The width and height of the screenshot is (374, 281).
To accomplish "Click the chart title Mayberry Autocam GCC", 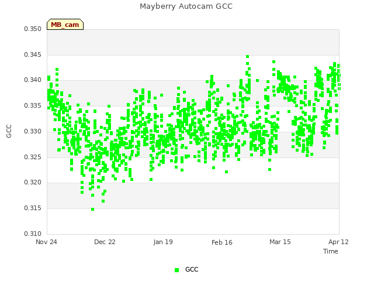I will 186,6.
